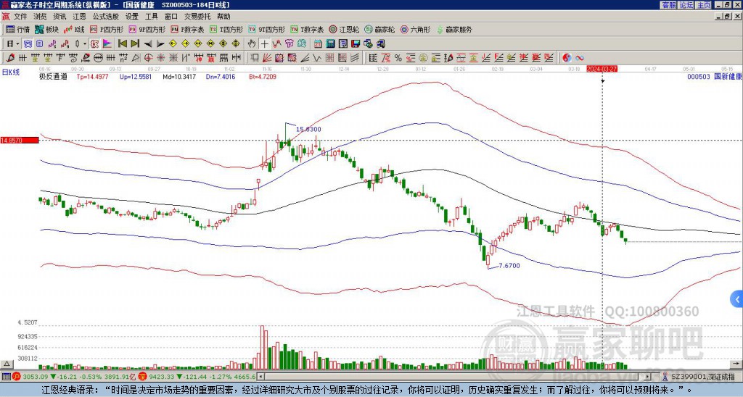Click the 赢家服务 dollar-sign icon

[440, 30]
